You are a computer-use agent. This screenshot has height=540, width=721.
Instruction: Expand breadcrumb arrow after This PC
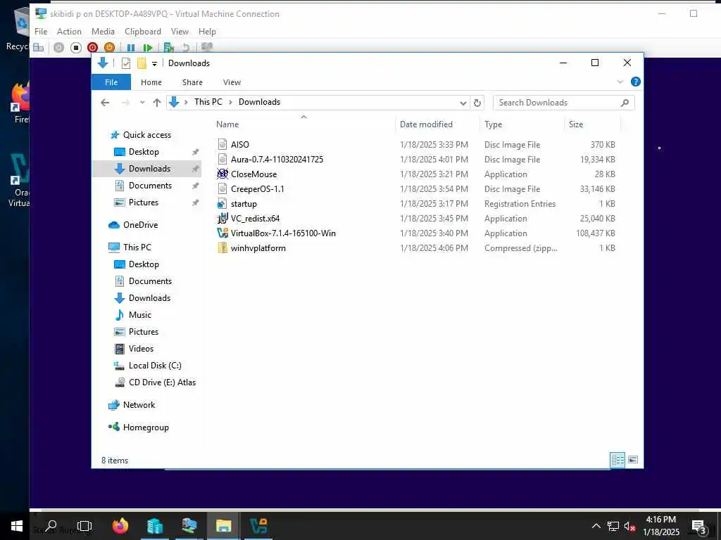[x=230, y=102]
